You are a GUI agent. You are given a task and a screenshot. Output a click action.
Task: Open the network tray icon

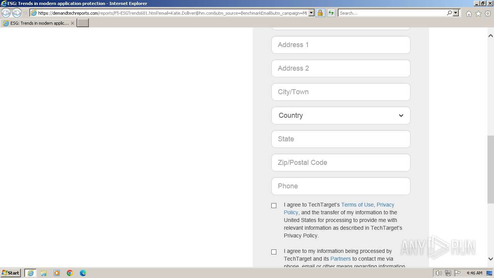tap(448, 273)
